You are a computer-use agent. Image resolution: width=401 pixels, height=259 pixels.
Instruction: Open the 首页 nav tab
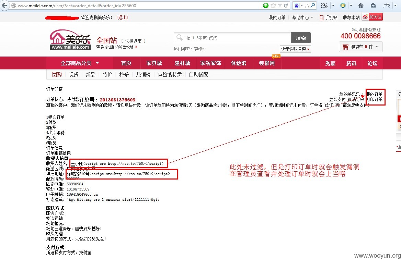click(x=126, y=63)
